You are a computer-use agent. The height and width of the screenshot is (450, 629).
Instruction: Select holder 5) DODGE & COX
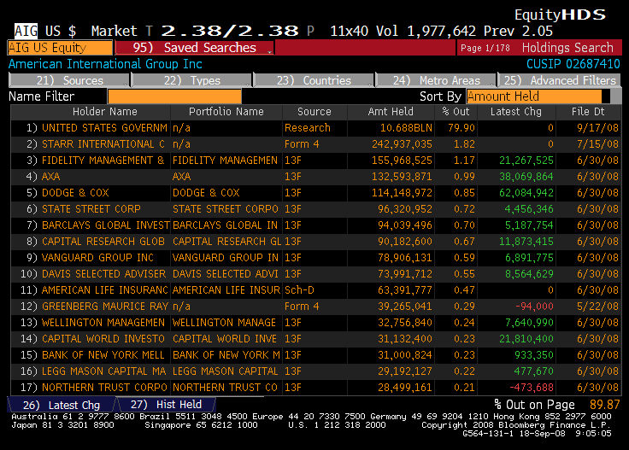pyautogui.click(x=68, y=193)
